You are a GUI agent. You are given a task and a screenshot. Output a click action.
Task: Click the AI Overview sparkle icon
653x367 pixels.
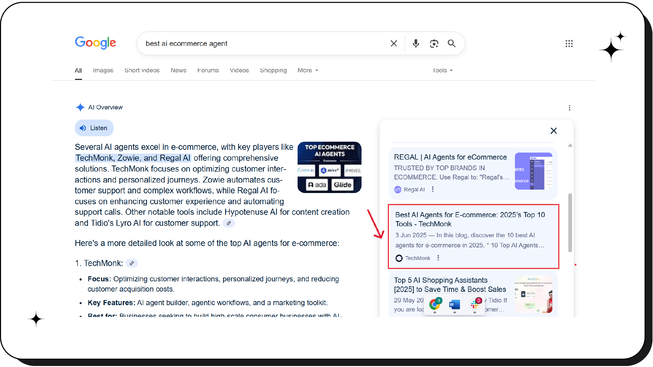click(80, 107)
